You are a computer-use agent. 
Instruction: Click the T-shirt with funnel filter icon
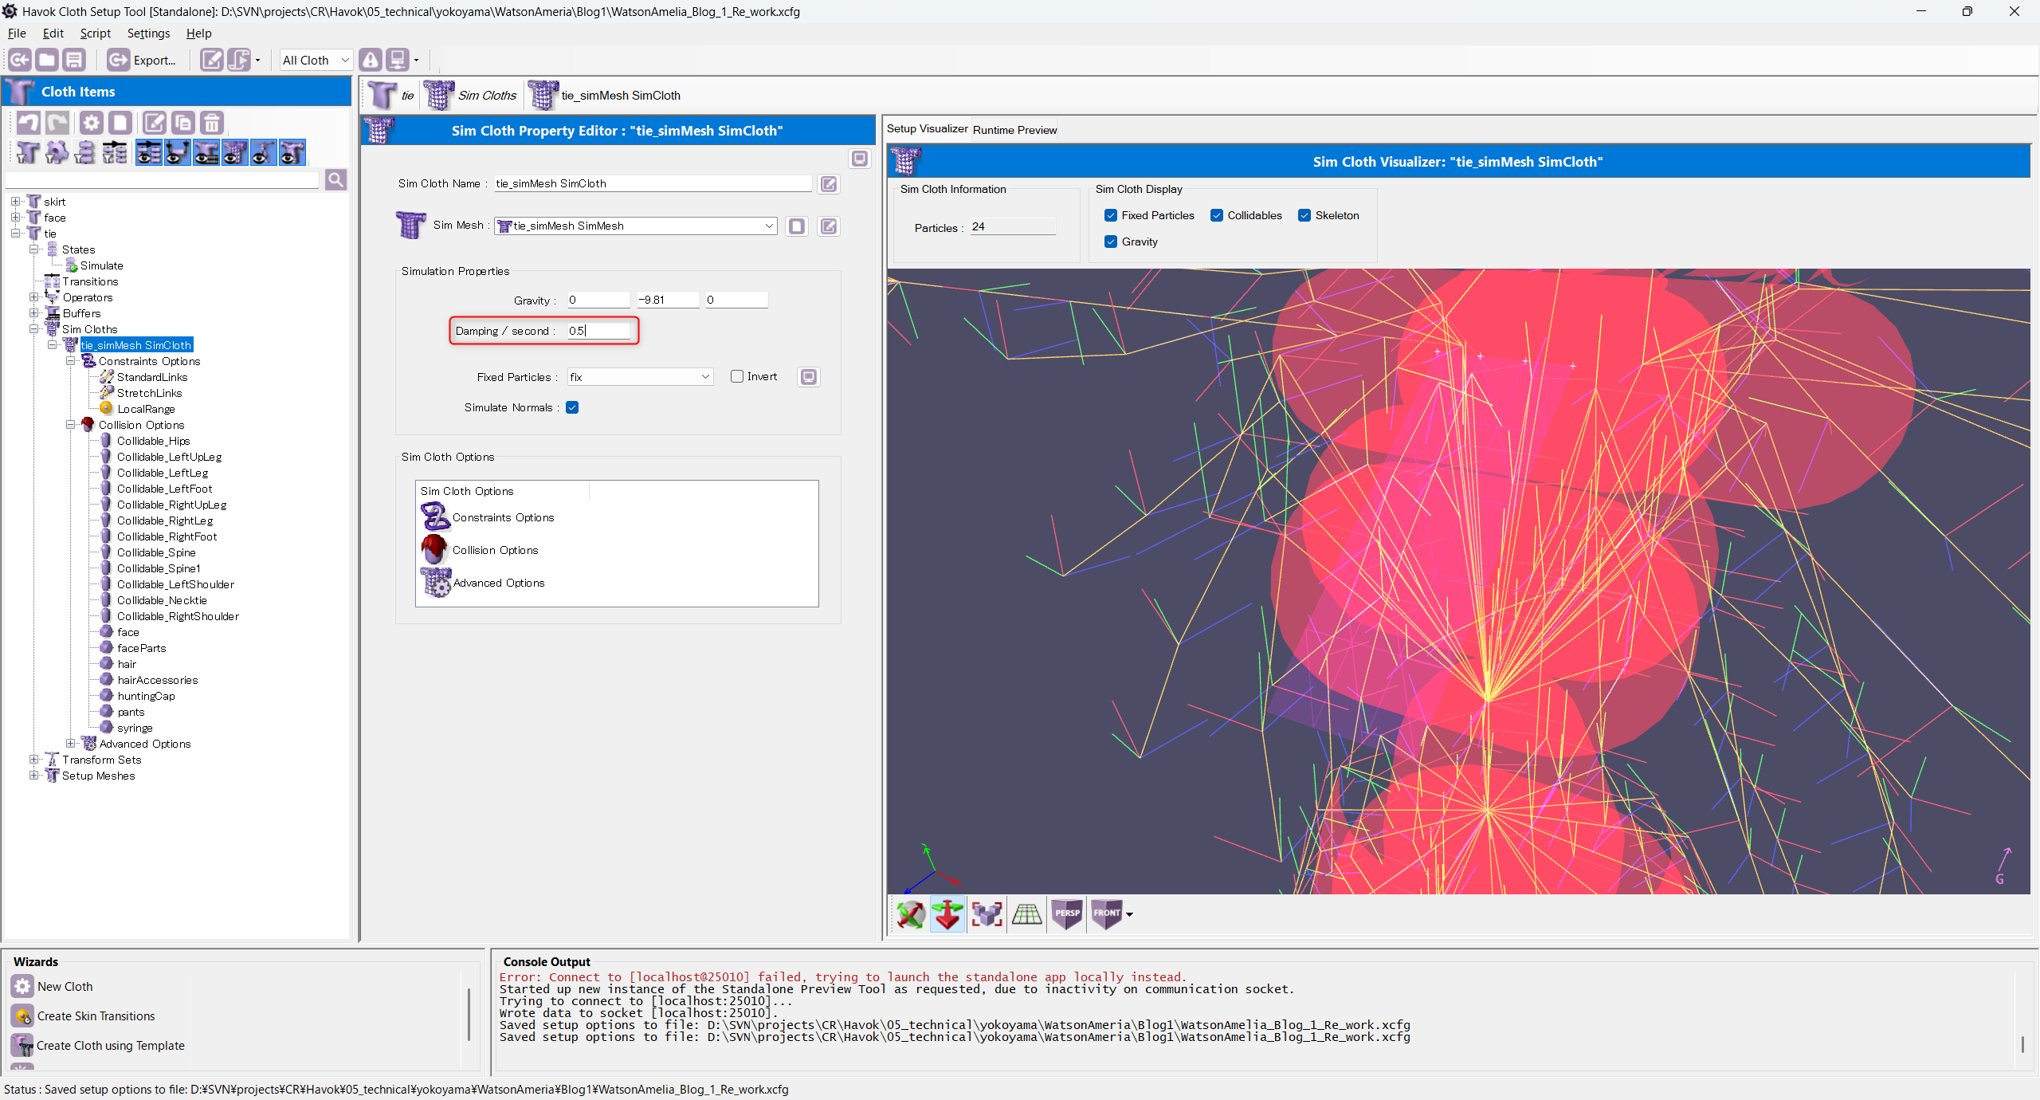(x=28, y=152)
